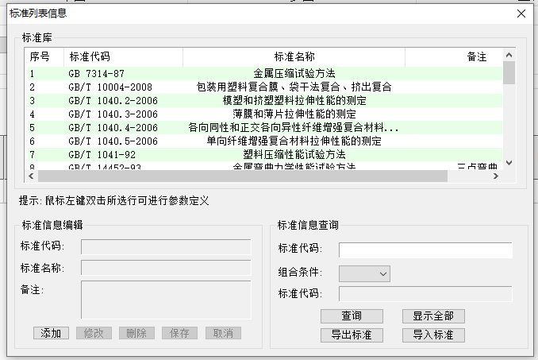Image resolution: width=538 pixels, height=360 pixels.
Task: Click the 标准名称 column header
Action: point(294,57)
